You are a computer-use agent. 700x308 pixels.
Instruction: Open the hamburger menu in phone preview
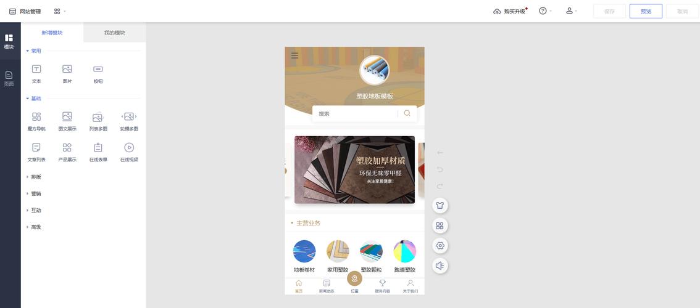click(294, 55)
